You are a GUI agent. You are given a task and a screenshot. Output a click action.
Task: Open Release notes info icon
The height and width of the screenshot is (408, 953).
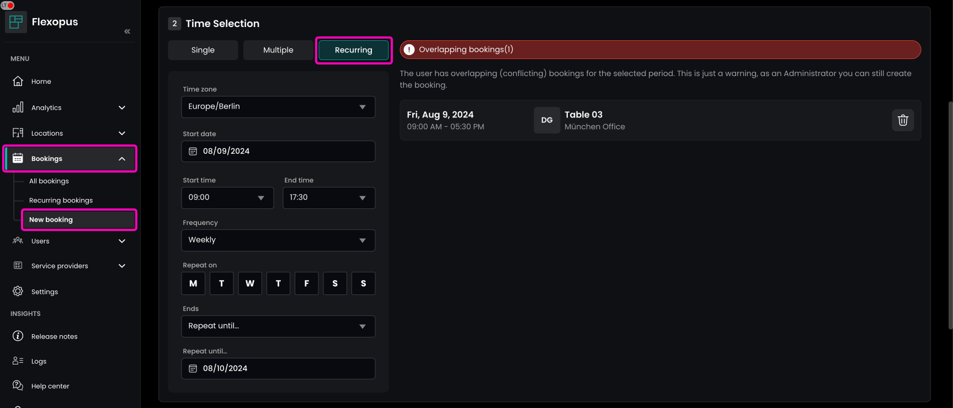[18, 336]
